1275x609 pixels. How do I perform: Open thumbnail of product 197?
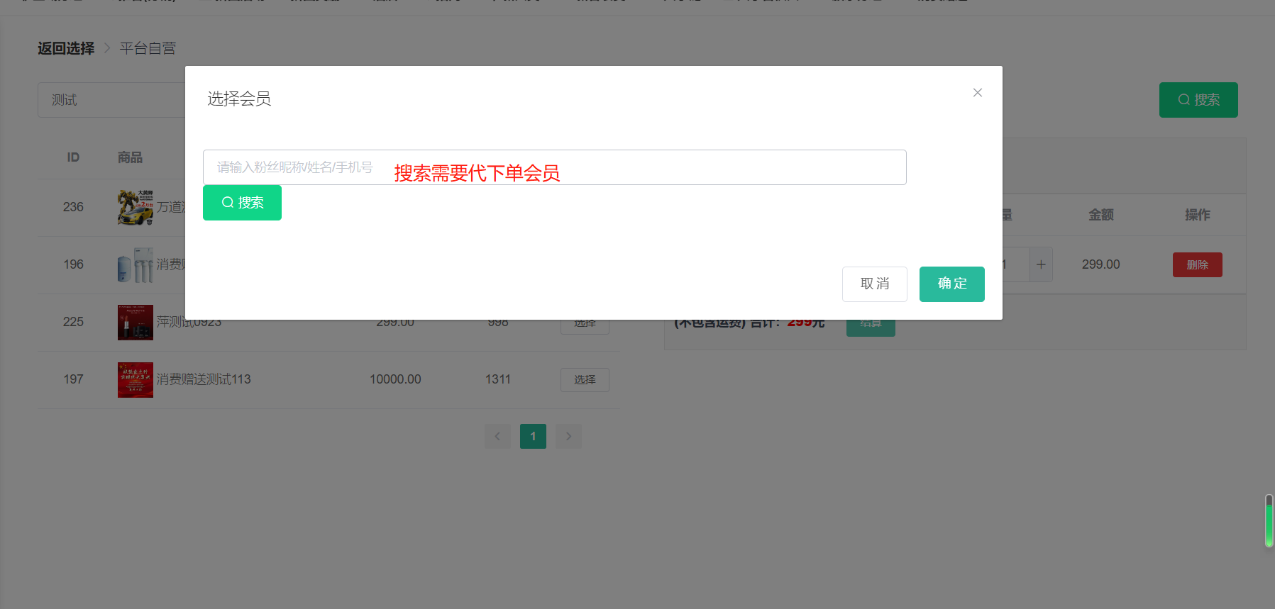tap(135, 379)
